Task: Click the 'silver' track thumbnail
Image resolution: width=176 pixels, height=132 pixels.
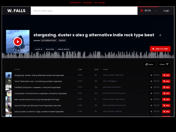Action: tap(8, 81)
